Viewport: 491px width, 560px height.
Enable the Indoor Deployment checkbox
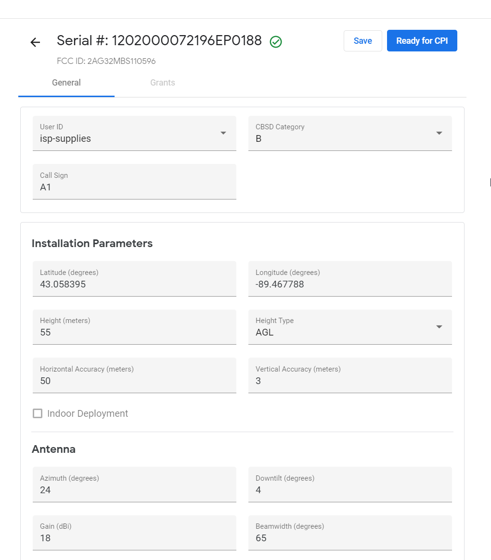coord(38,413)
